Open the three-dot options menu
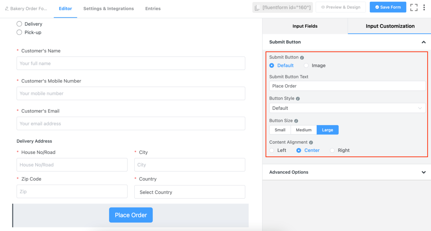The image size is (431, 231). point(424,7)
